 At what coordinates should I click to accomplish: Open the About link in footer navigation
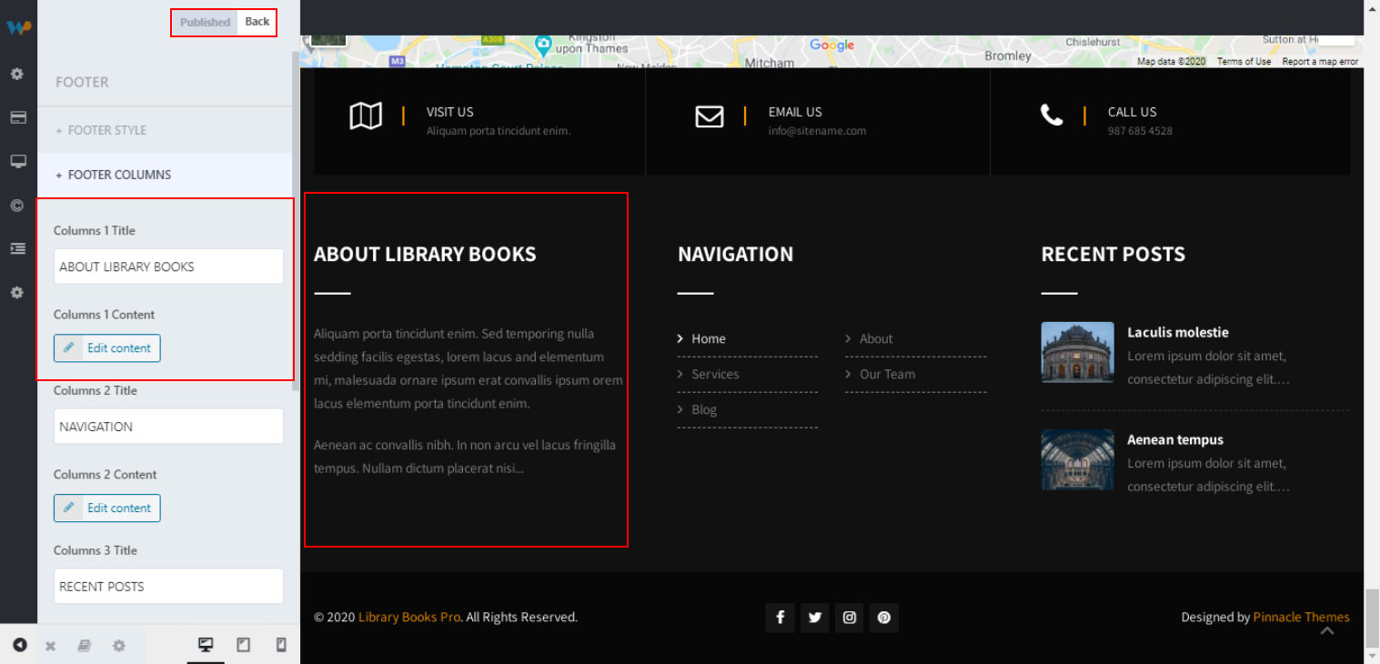pos(876,338)
